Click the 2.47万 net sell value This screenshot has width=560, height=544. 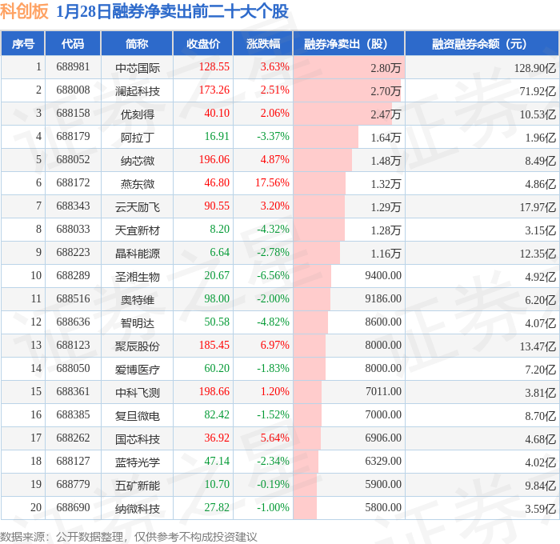(x=386, y=114)
